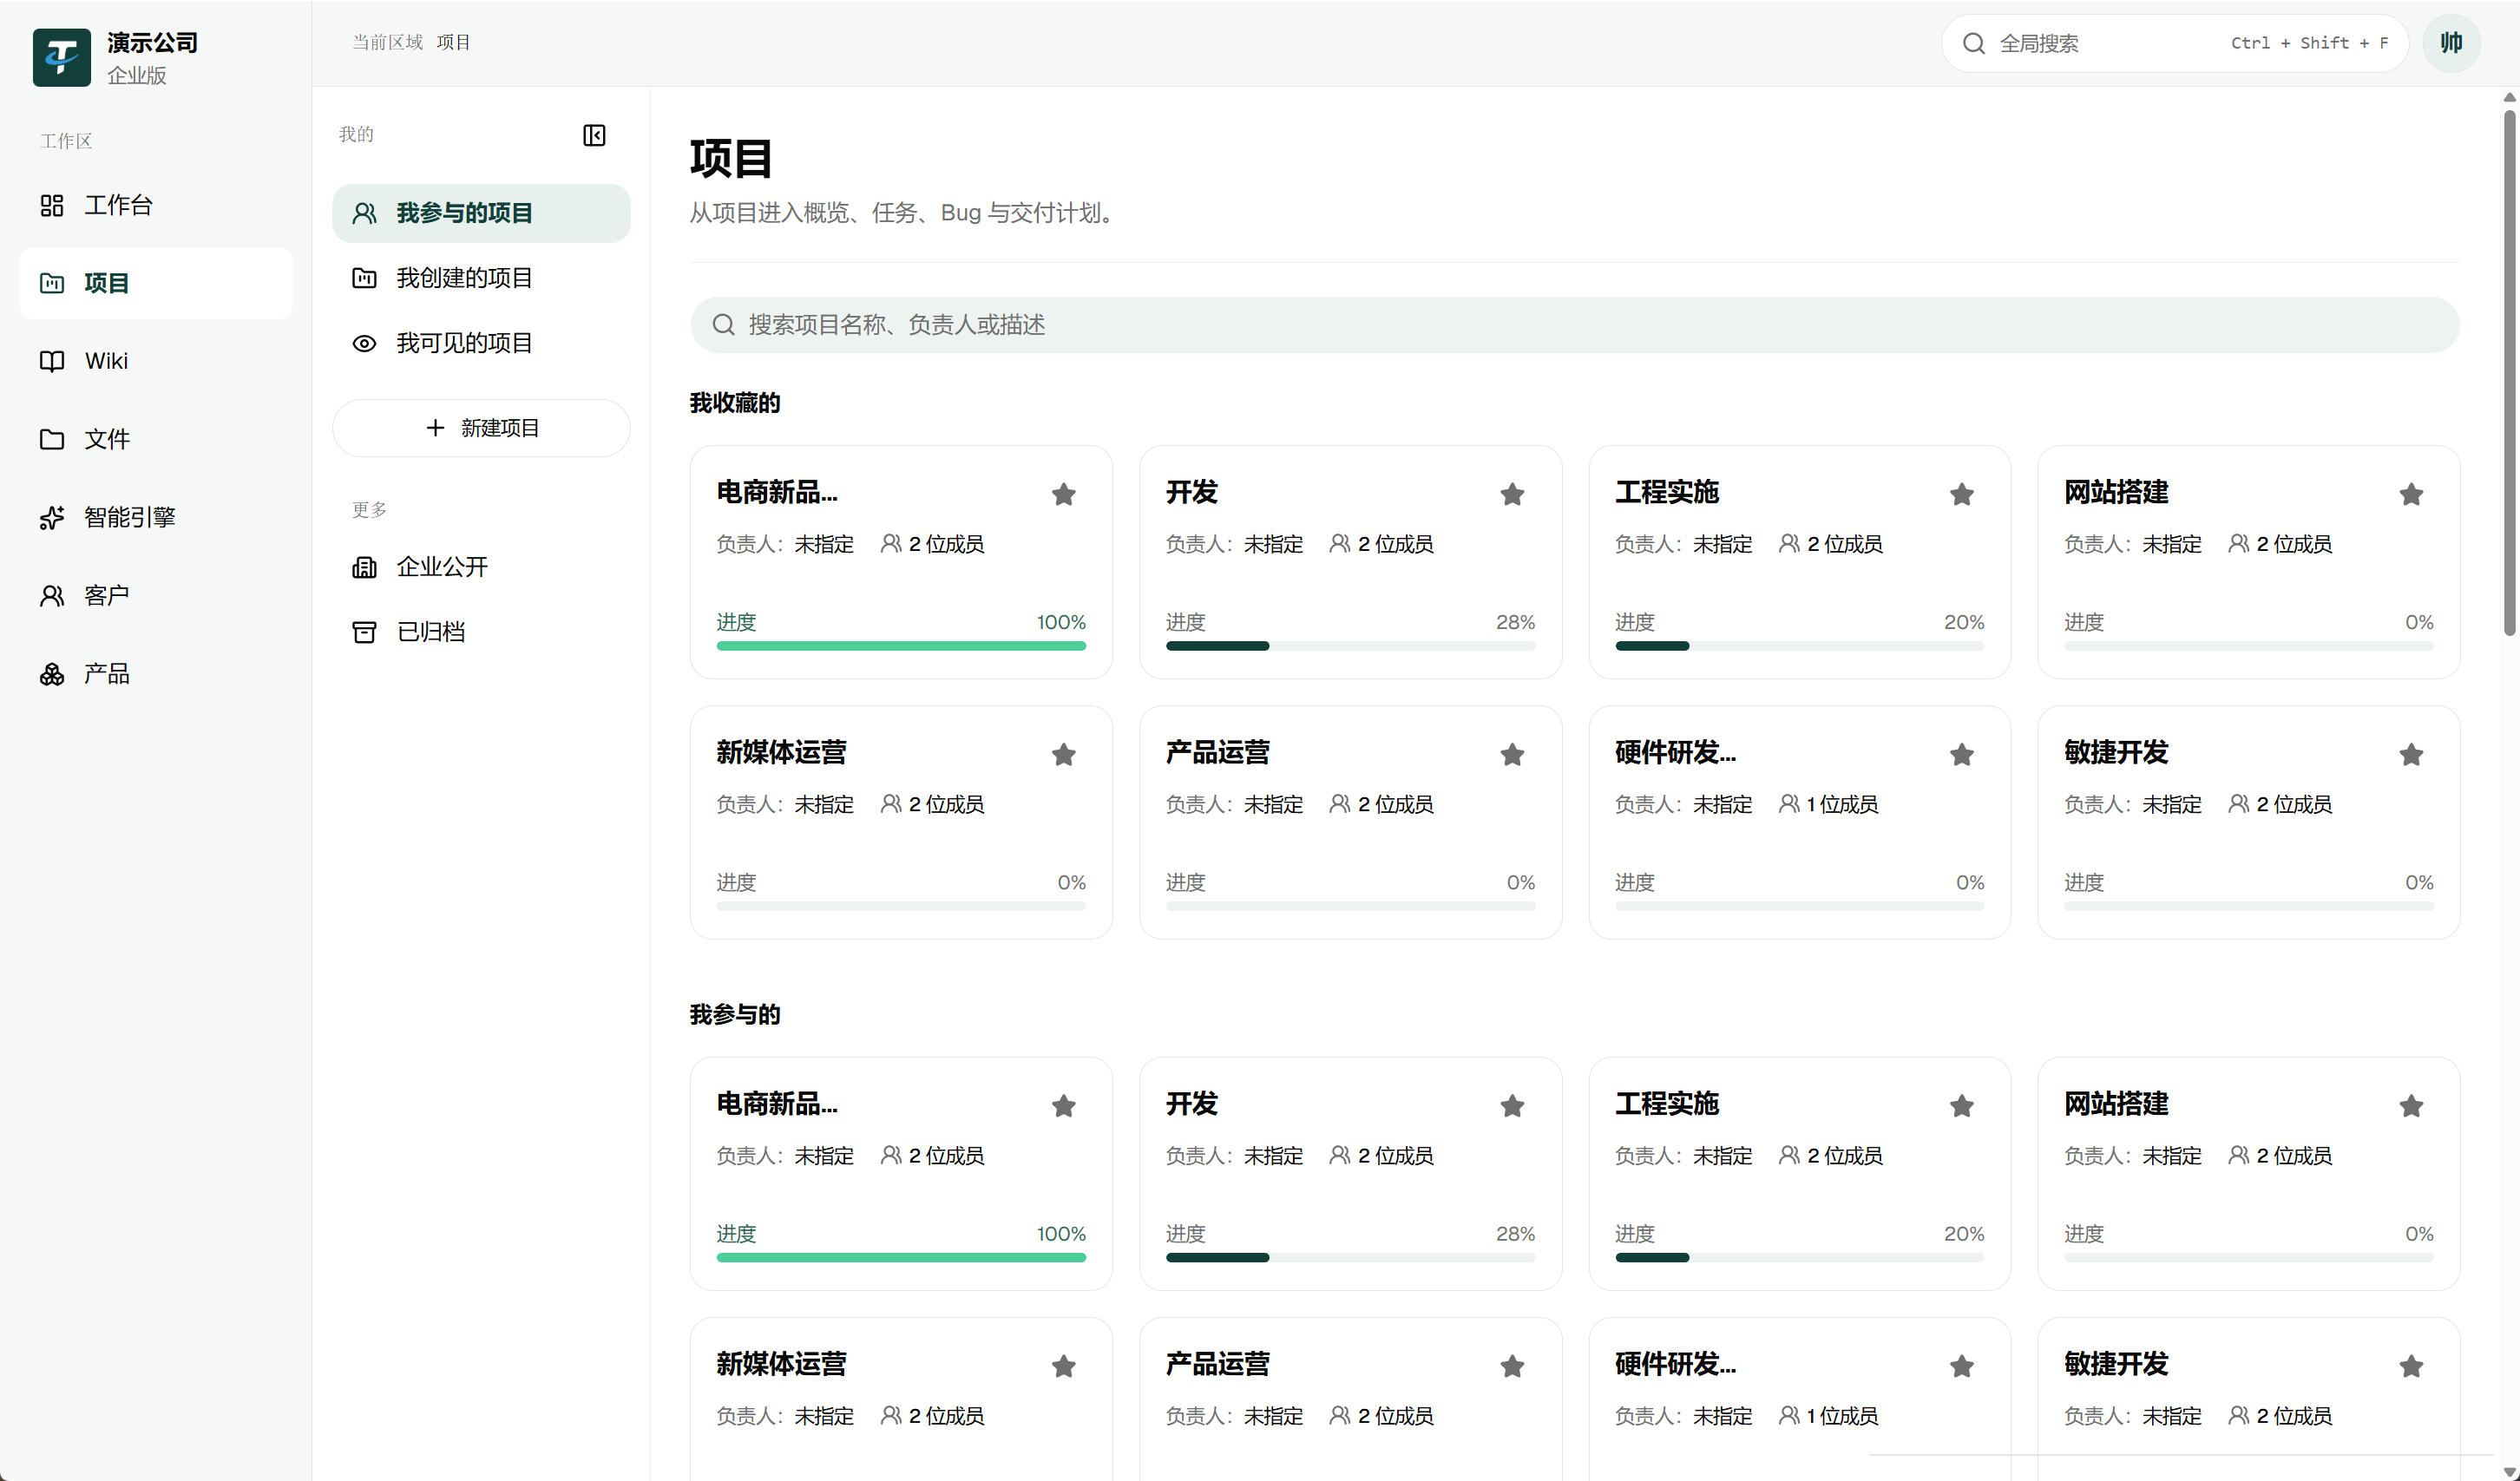Open 产品运营 title under 我参与的

[x=1217, y=1364]
